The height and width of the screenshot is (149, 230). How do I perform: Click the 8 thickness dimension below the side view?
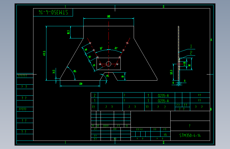tap(185, 81)
